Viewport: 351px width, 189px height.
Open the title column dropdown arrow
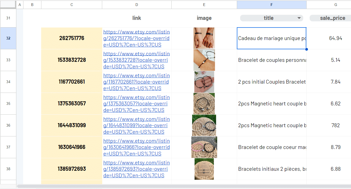(x=299, y=18)
